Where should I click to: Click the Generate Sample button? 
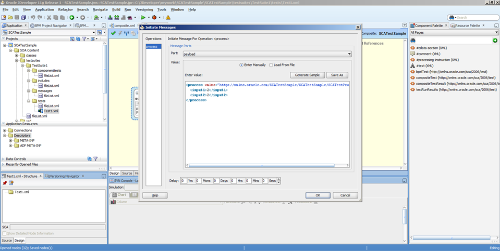[x=307, y=75]
